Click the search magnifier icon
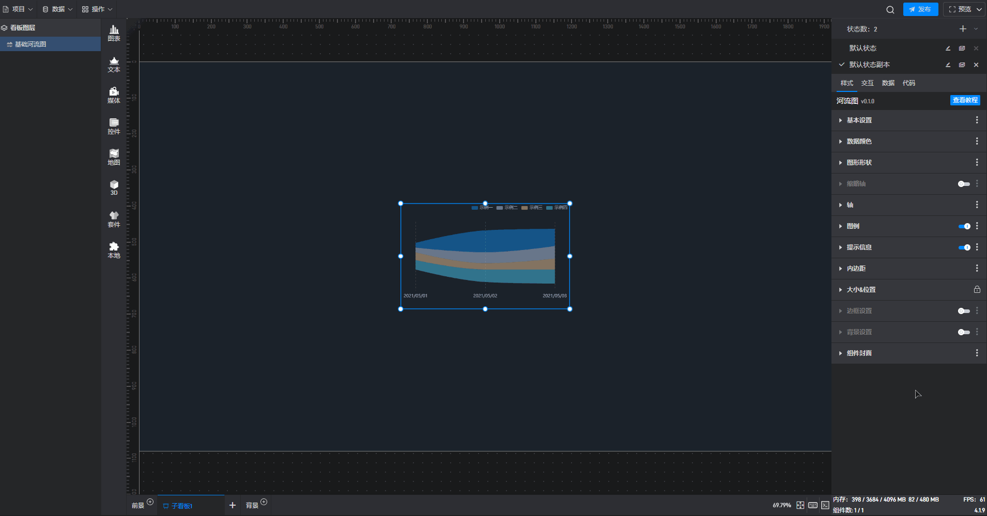The width and height of the screenshot is (987, 516). click(890, 9)
